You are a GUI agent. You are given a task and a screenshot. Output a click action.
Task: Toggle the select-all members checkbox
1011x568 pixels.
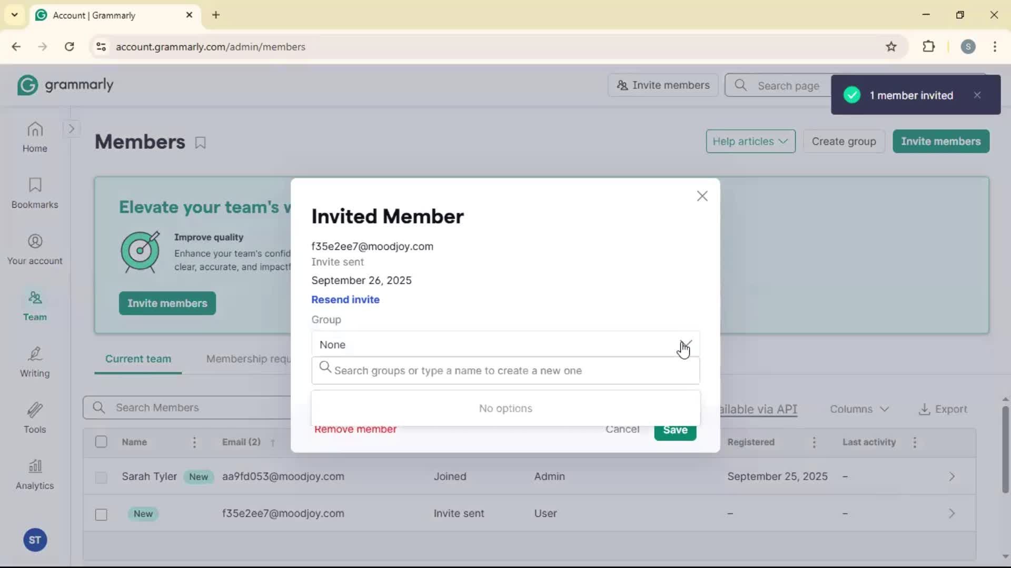pos(101,442)
